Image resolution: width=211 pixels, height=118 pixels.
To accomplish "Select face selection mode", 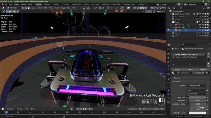I will click(29, 8).
